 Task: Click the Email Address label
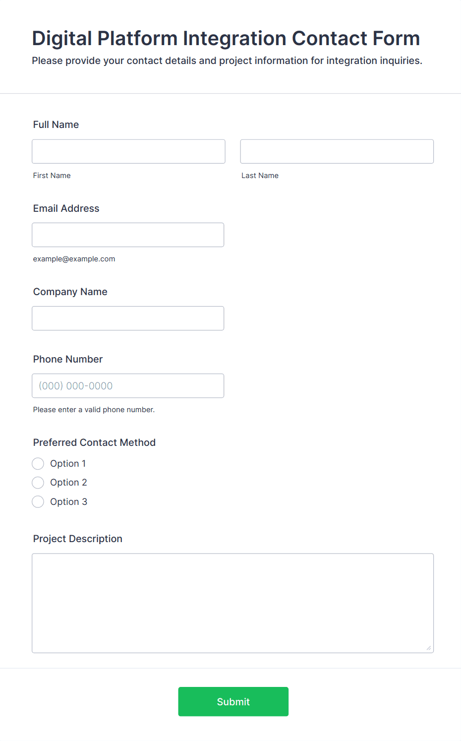point(66,208)
